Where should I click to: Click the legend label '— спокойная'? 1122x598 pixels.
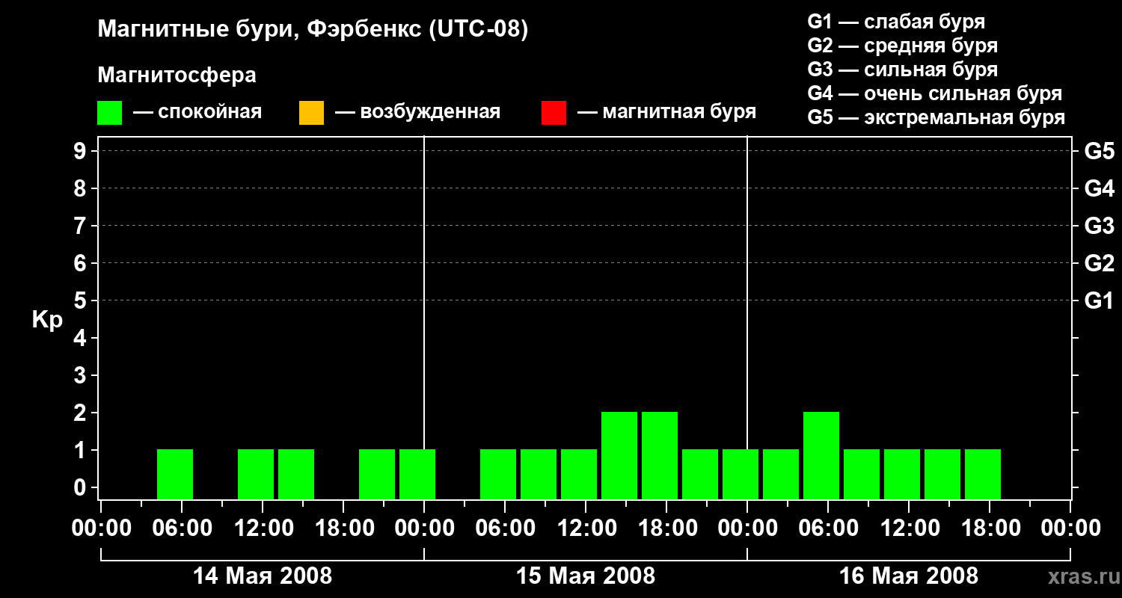click(x=197, y=112)
